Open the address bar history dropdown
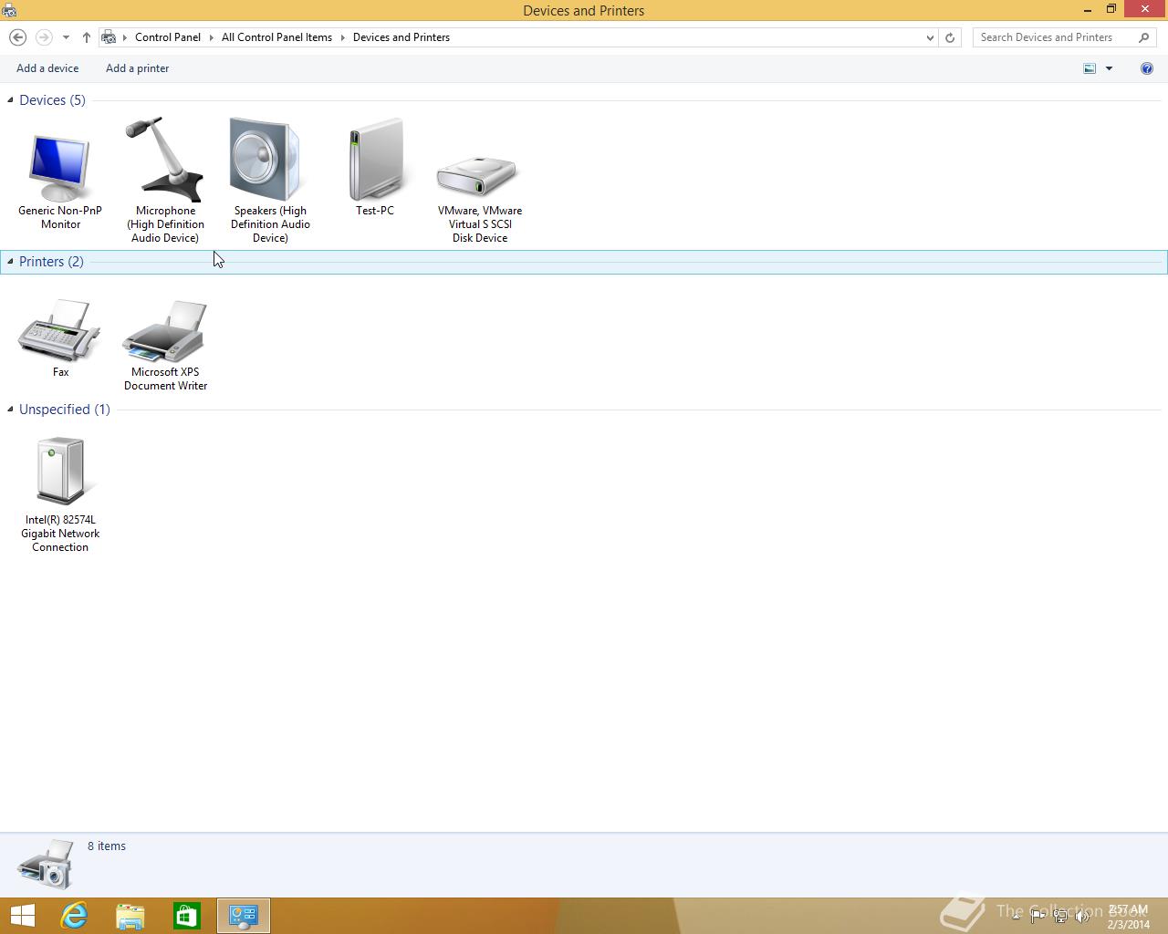 click(x=930, y=37)
